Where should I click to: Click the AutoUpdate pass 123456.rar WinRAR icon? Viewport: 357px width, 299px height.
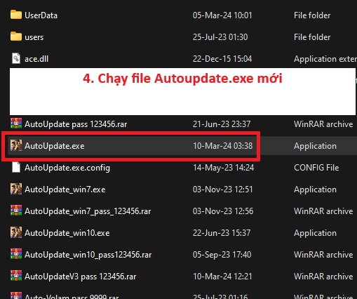16,124
